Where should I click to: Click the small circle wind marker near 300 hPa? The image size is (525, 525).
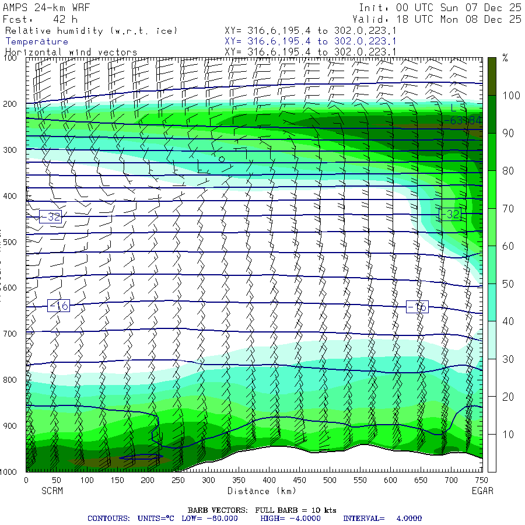pos(222,159)
